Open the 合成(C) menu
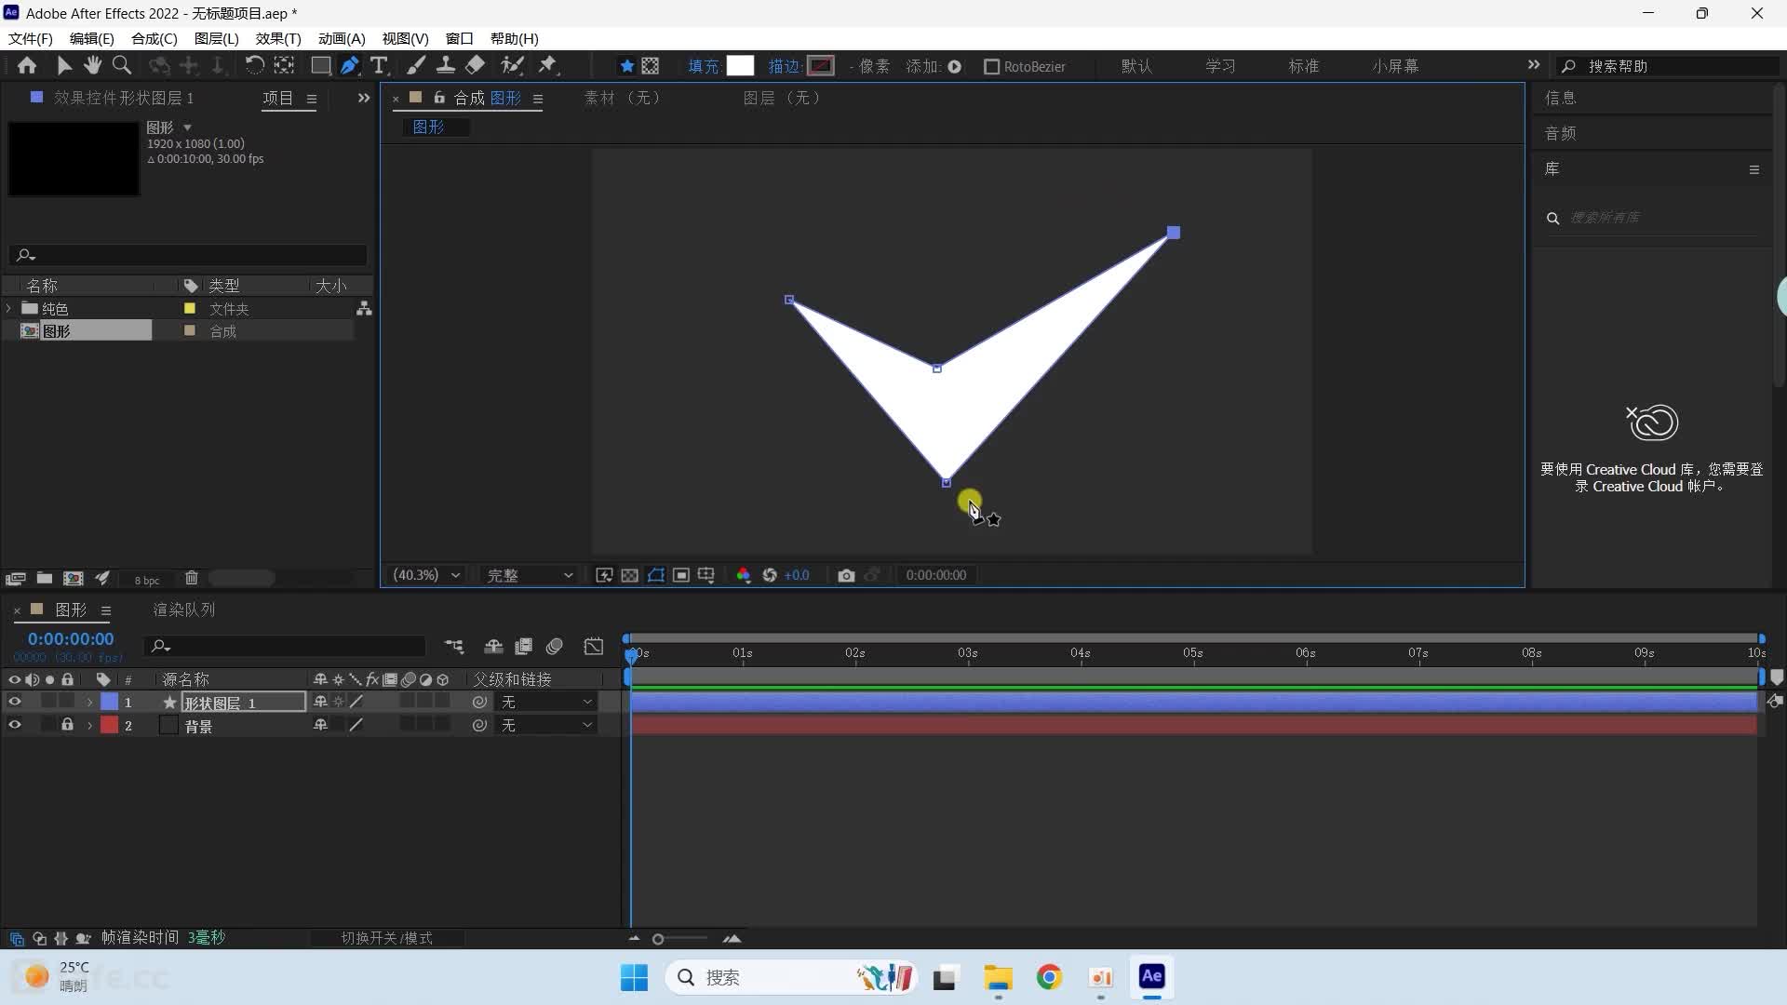Screen dimensions: 1787x1005 click(x=154, y=38)
